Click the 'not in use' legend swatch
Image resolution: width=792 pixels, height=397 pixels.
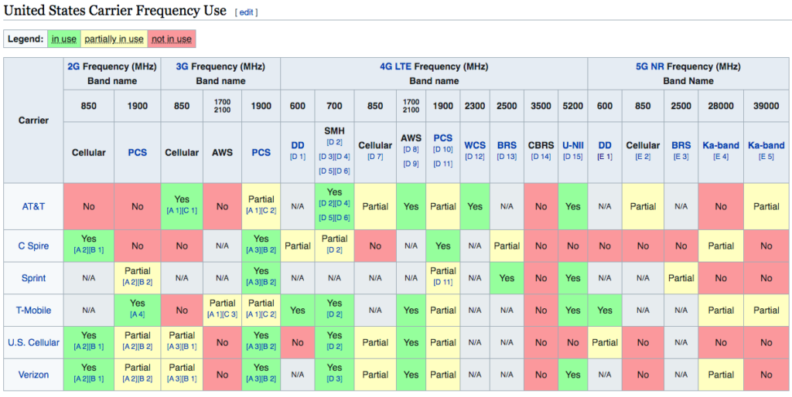click(x=171, y=39)
